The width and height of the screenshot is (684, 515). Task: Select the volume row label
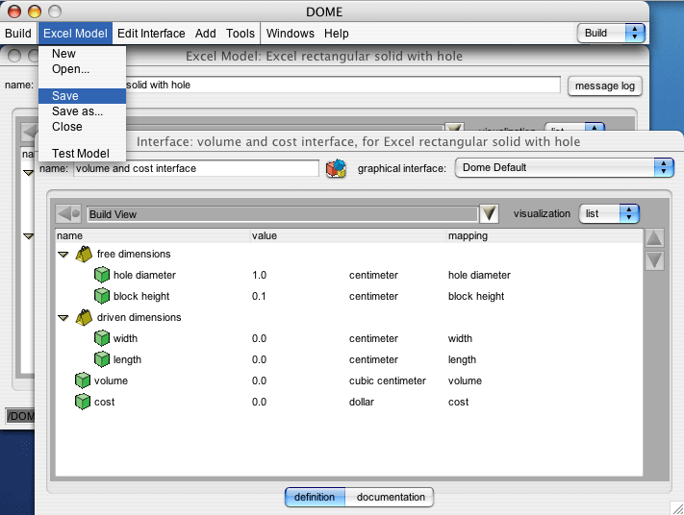(x=111, y=380)
